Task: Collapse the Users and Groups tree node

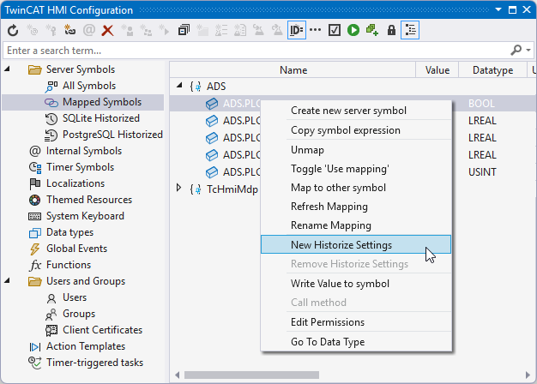Action: pos(7,281)
